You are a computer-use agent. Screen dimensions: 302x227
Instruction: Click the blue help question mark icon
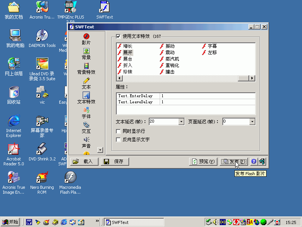pos(254,162)
